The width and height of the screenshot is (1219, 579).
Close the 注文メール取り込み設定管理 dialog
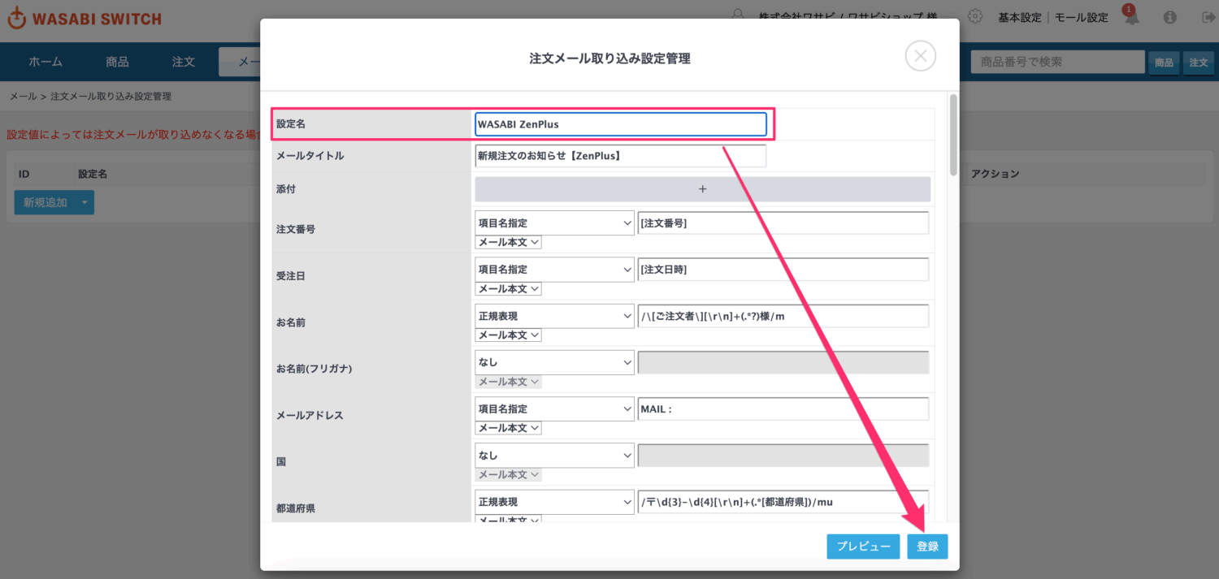click(x=920, y=56)
